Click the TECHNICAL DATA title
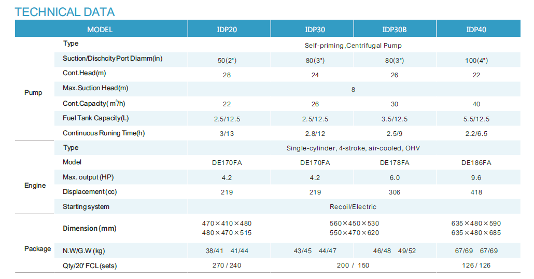This screenshot has width=534, height=279. 65,12
